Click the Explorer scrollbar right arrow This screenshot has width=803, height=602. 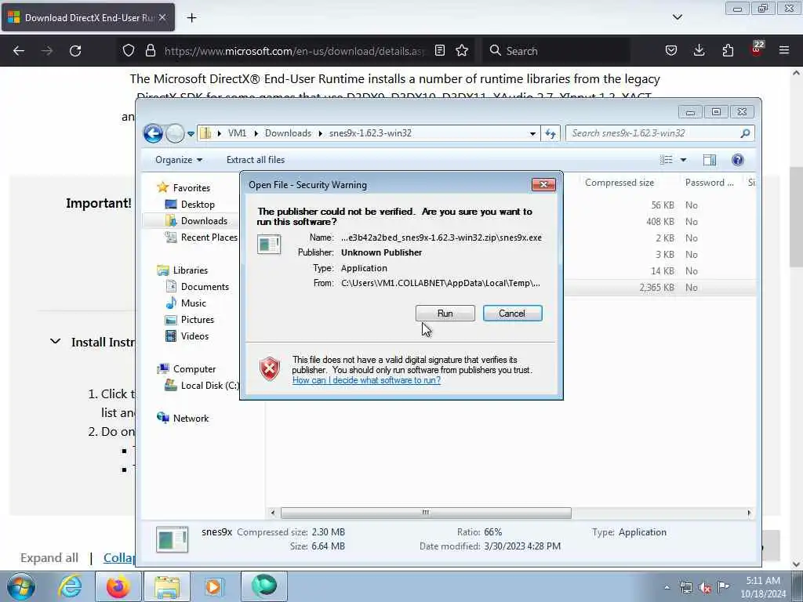749,513
